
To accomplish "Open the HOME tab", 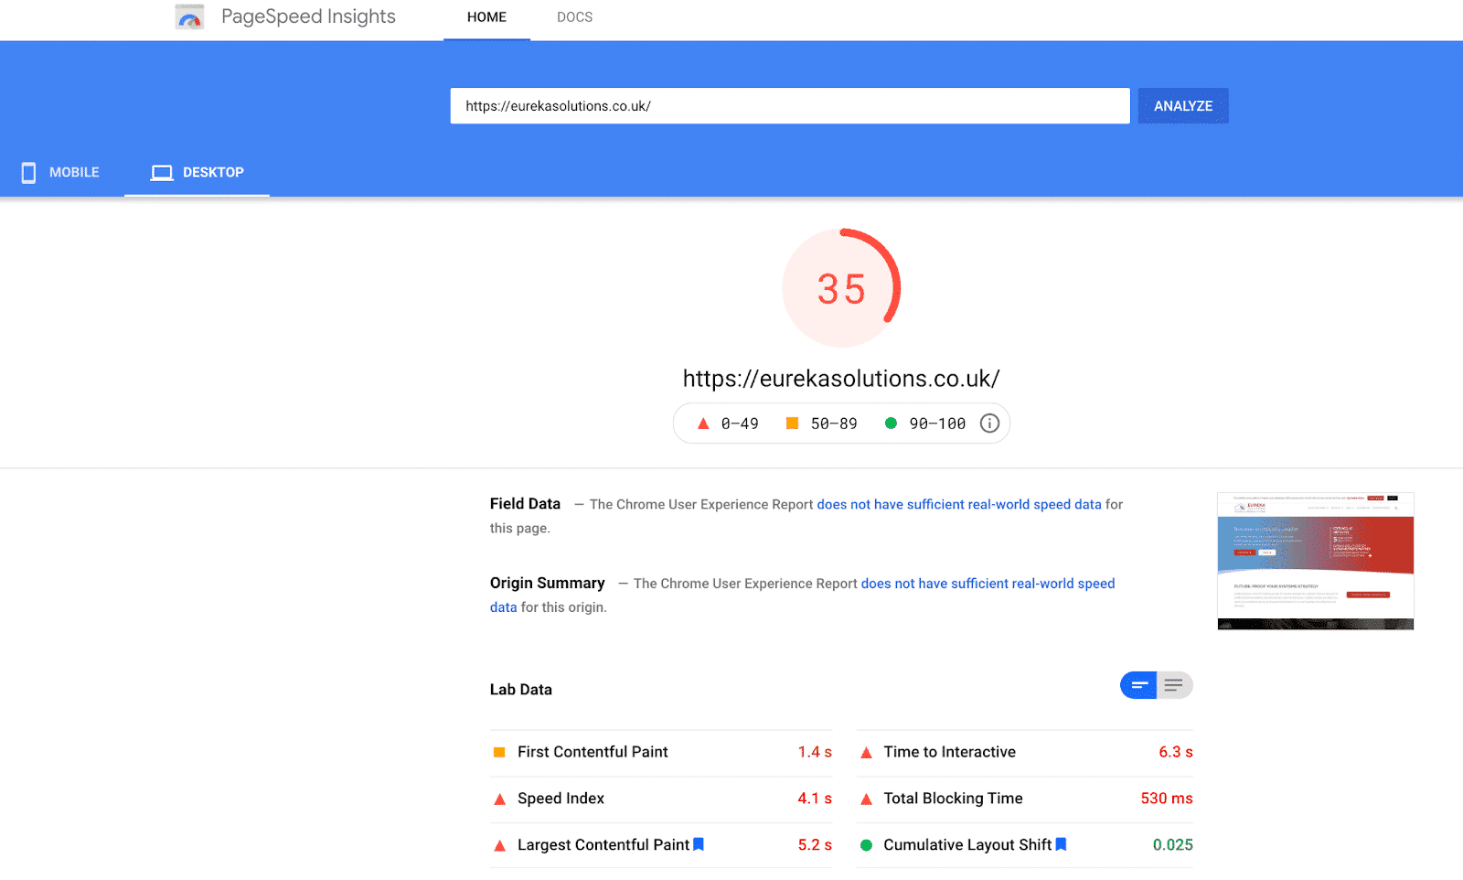I will tap(486, 16).
